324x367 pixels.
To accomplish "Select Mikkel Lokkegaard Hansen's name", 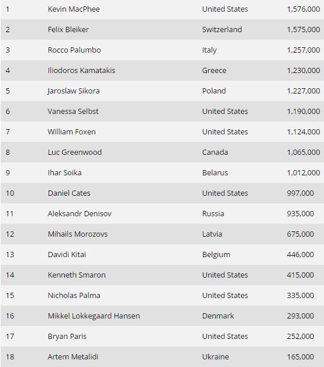I will coord(94,316).
